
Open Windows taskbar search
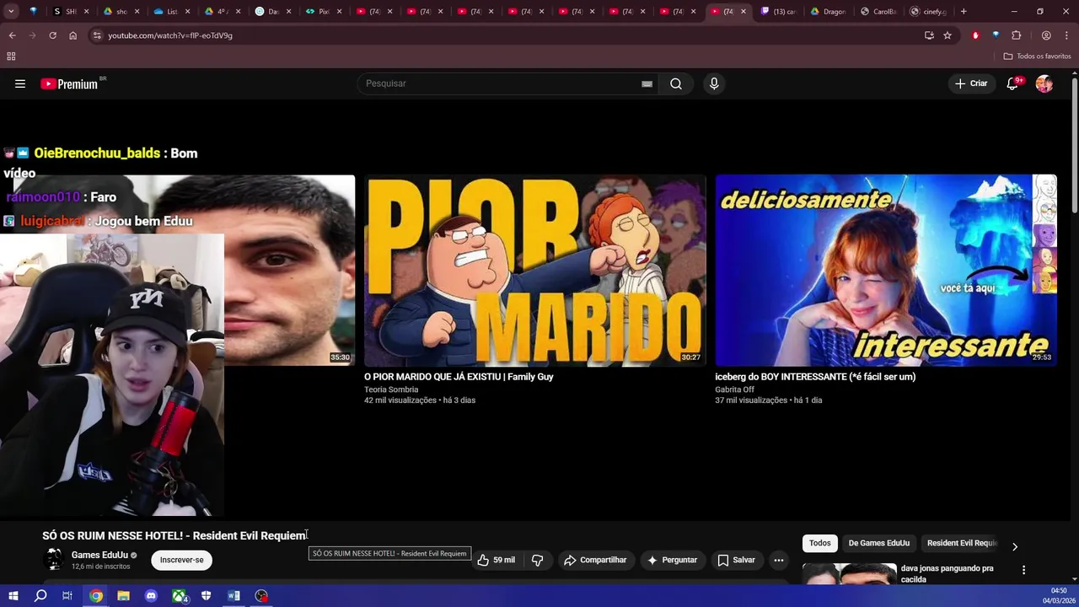tap(40, 596)
